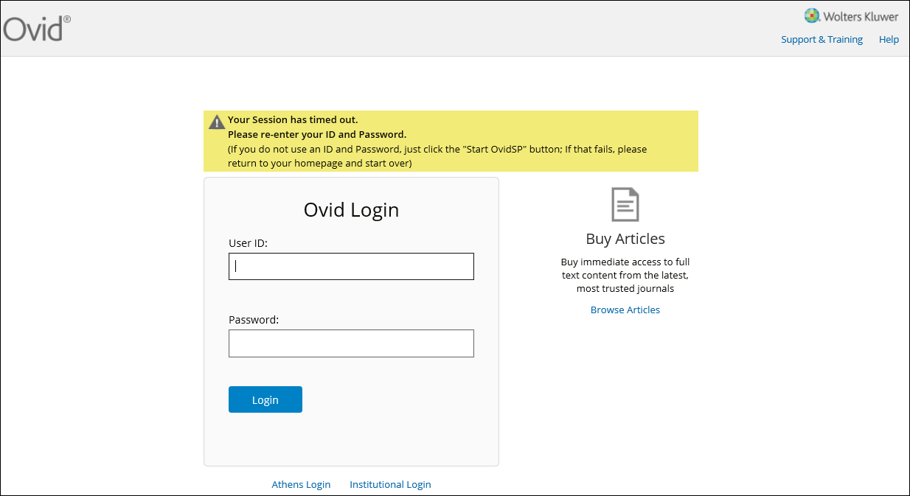Click the "Ovid Login" heading
910x496 pixels.
click(x=351, y=210)
